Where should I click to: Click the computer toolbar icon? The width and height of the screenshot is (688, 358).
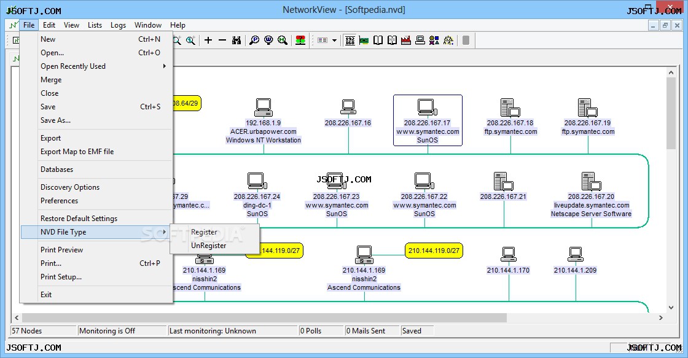420,41
